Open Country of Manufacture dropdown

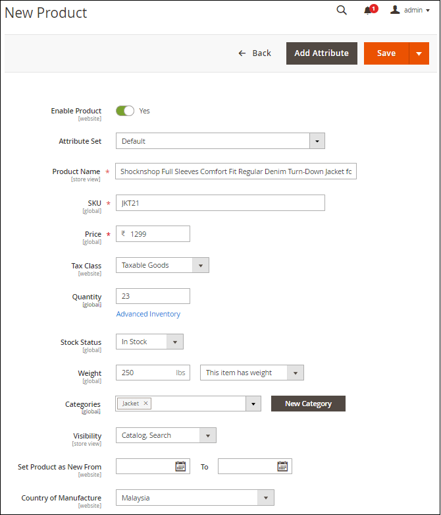coord(195,498)
